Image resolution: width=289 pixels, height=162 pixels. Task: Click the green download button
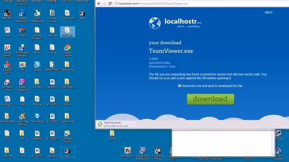(x=210, y=99)
